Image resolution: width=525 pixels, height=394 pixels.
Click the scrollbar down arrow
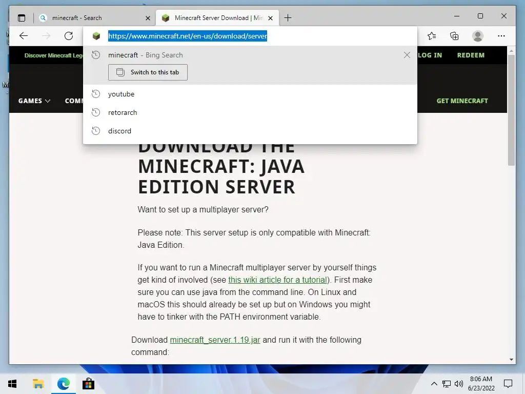[511, 360]
